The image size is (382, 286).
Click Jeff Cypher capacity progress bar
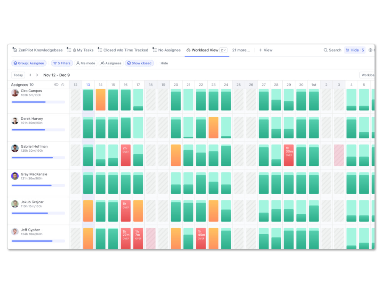pos(38,241)
